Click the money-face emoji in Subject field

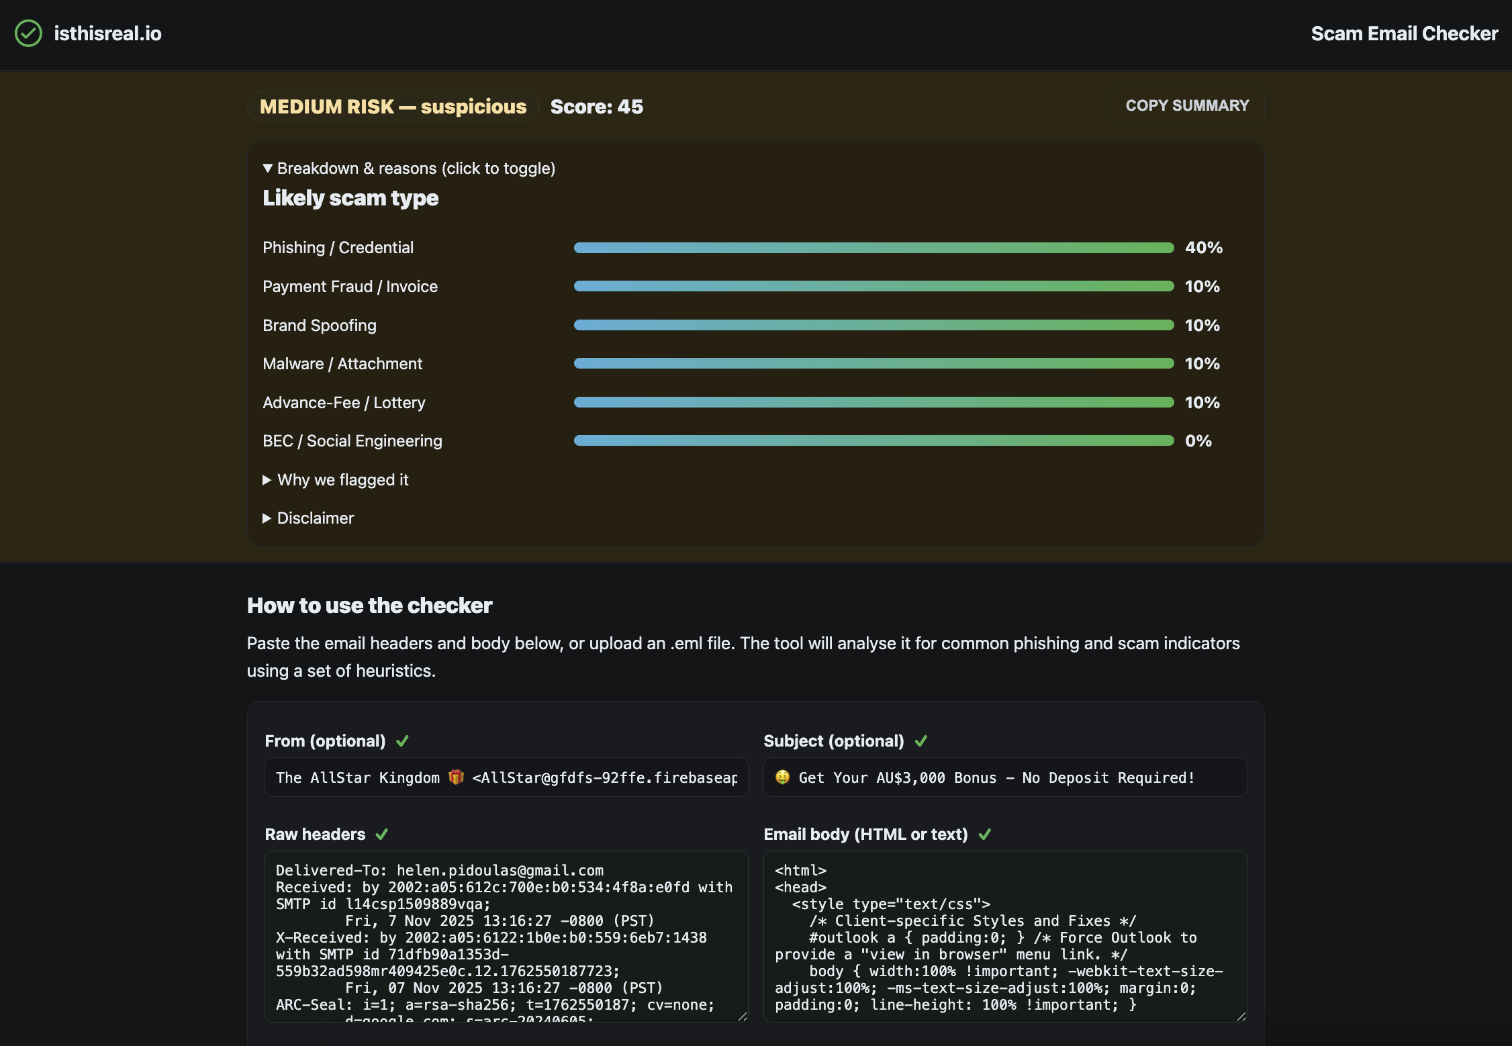[782, 777]
